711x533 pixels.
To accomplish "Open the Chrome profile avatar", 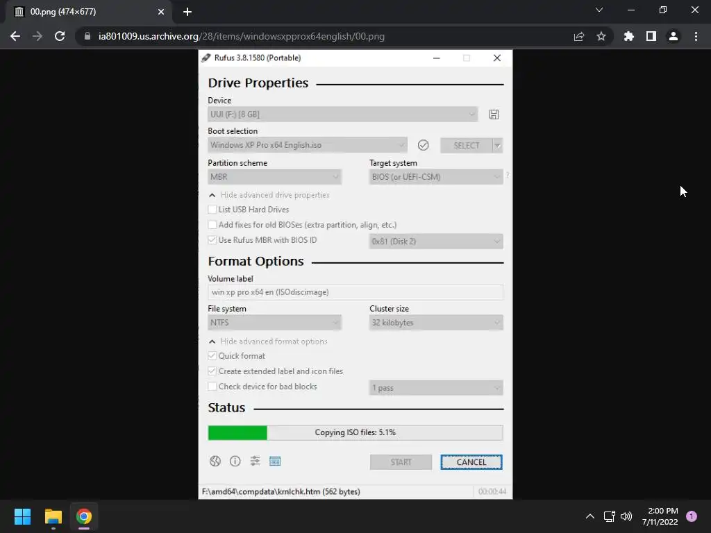I will click(x=673, y=36).
